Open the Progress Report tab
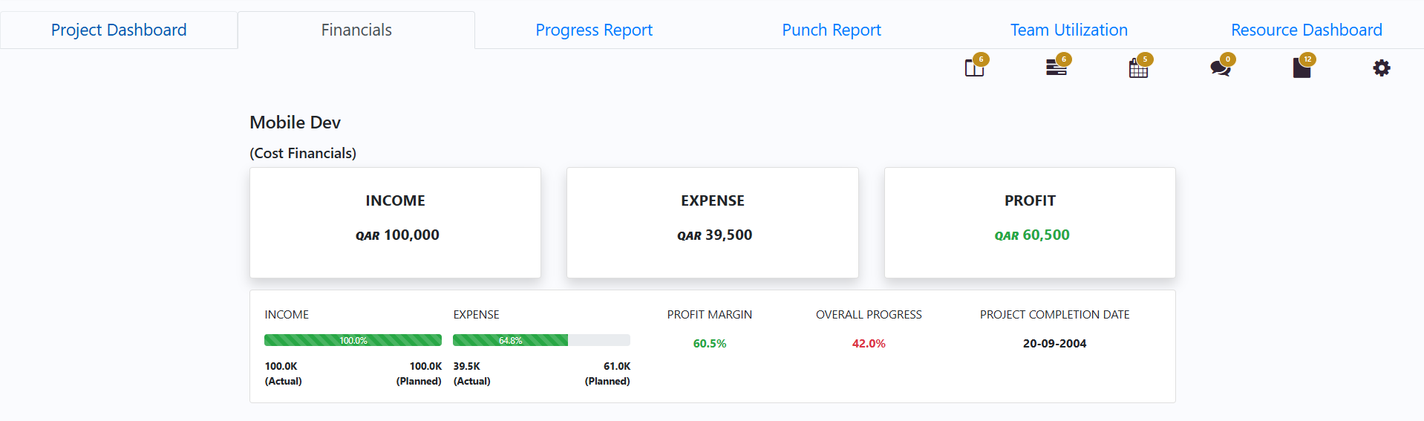Screen dimensions: 1424x421 (x=594, y=30)
